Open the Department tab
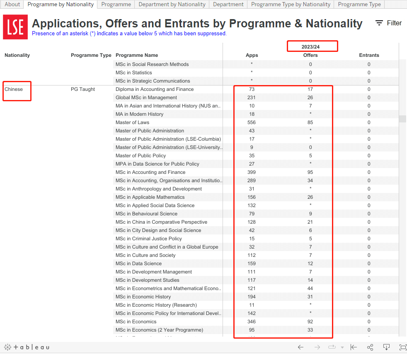The height and width of the screenshot is (354, 407). click(x=228, y=5)
